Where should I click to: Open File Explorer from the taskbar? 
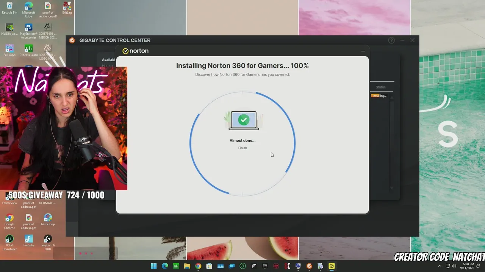click(x=187, y=266)
